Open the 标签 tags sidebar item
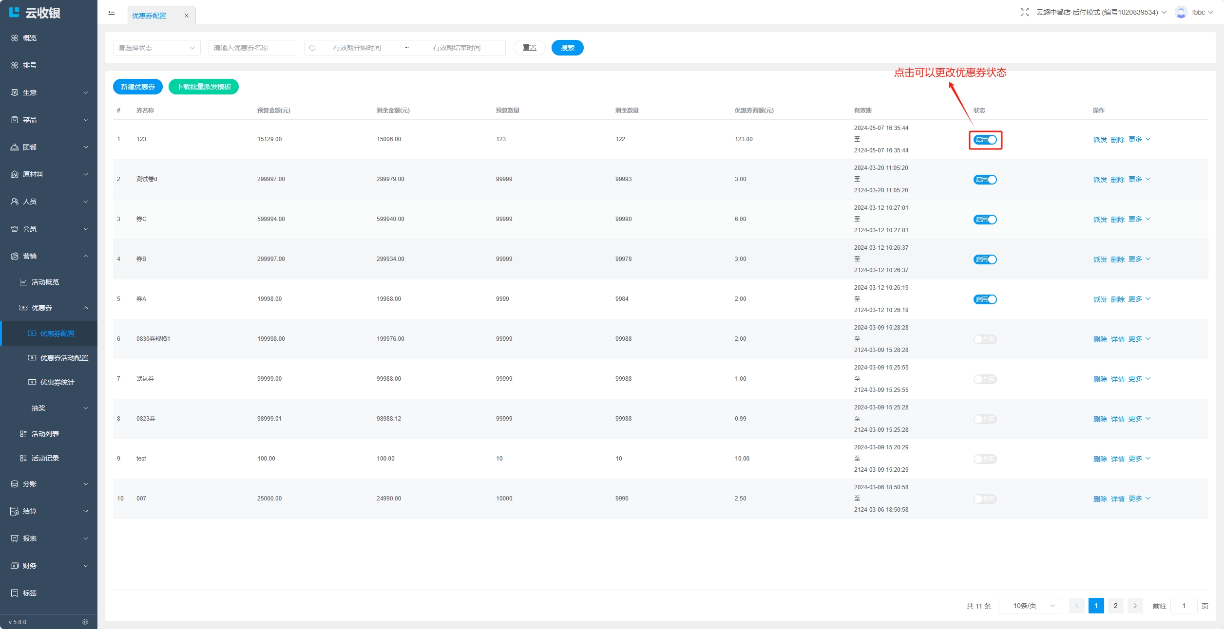Screen dimensions: 1224x629 tap(30, 593)
